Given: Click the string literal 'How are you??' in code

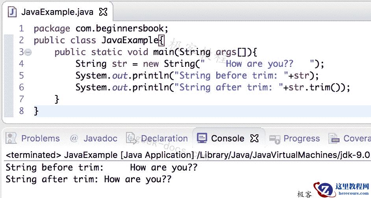Looking at the screenshot, I should click(259, 64).
